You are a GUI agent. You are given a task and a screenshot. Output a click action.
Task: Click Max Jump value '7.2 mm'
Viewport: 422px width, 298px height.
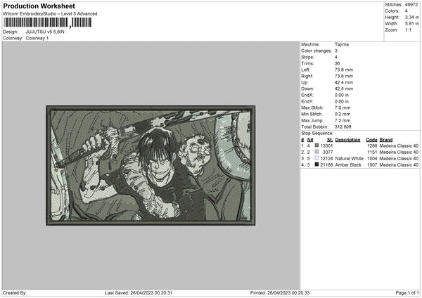click(343, 120)
